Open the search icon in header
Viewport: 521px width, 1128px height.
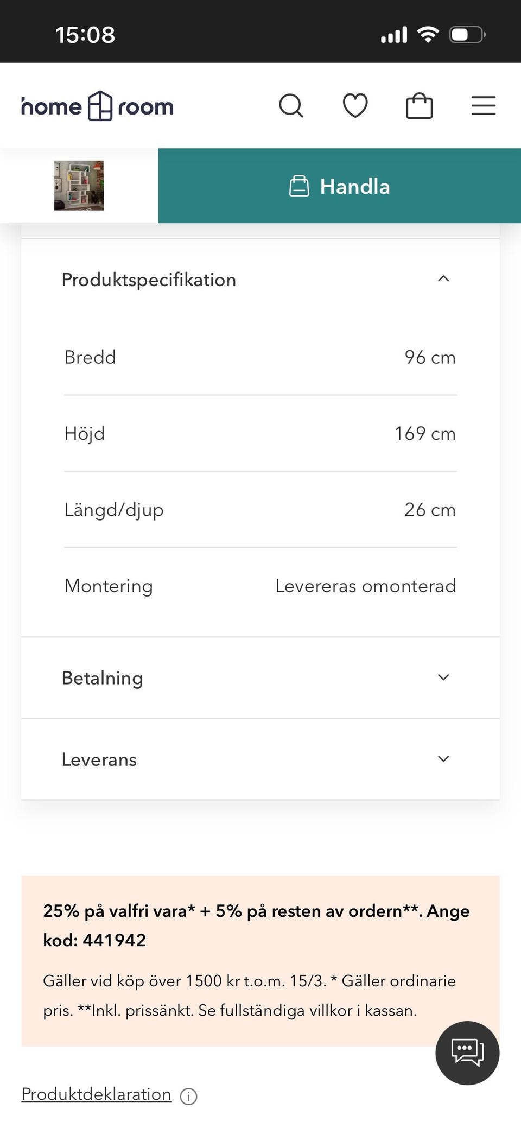click(x=291, y=106)
